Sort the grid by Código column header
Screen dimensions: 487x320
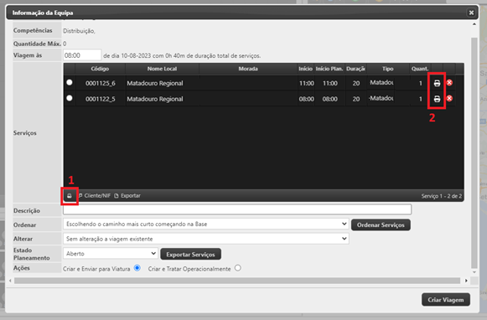click(100, 69)
